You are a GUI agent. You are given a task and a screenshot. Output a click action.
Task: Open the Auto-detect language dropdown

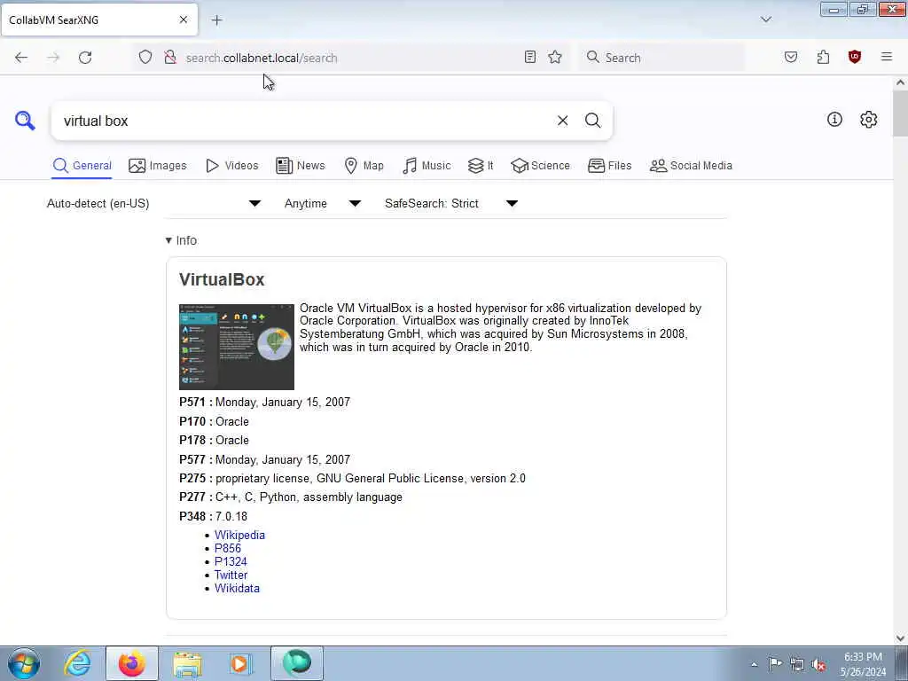click(x=154, y=203)
